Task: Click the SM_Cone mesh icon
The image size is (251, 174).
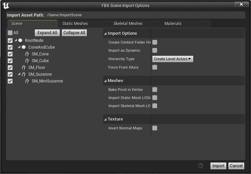Action: [27, 54]
